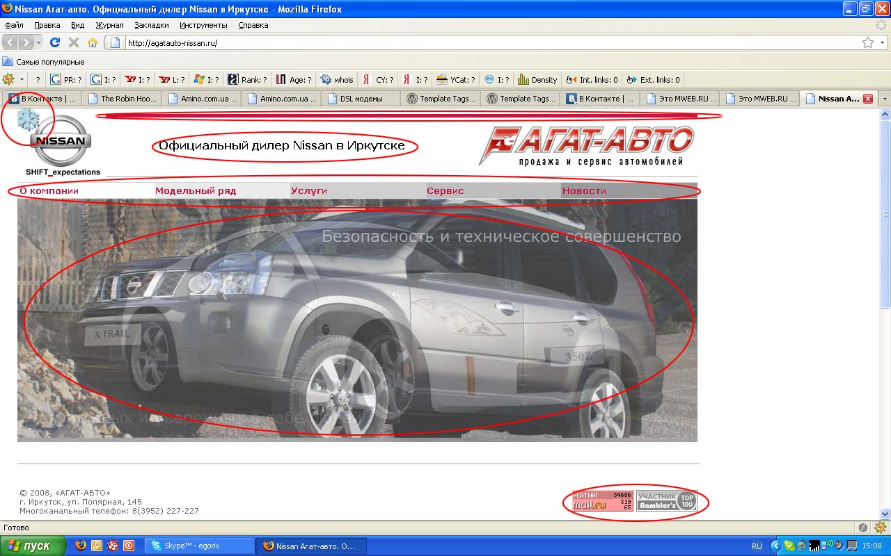Check MSN index count
891x556 pixels.
(x=206, y=79)
